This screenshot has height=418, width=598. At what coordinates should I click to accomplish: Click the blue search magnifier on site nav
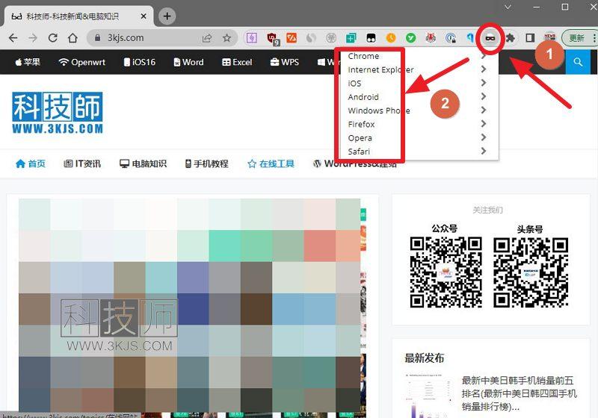pos(578,62)
